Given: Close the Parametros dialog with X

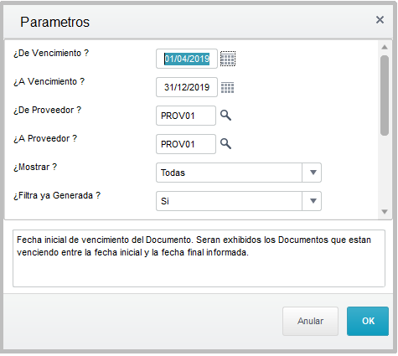Looking at the screenshot, I should (380, 20).
